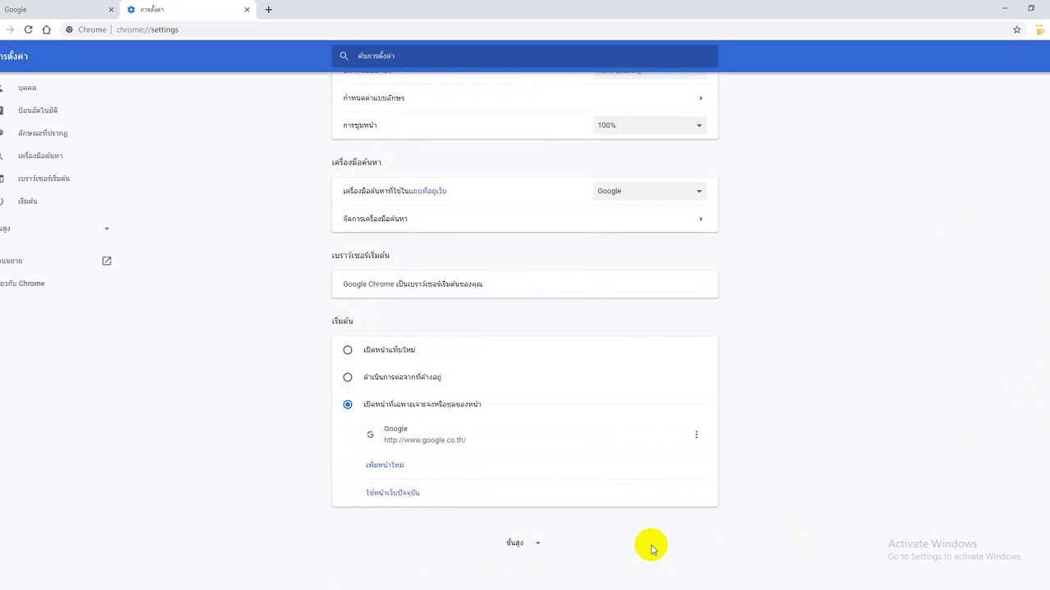The image size is (1050, 590).
Task: Open เบราว์เซอร์เริ่มต้น section in sidebar
Action: tap(43, 178)
